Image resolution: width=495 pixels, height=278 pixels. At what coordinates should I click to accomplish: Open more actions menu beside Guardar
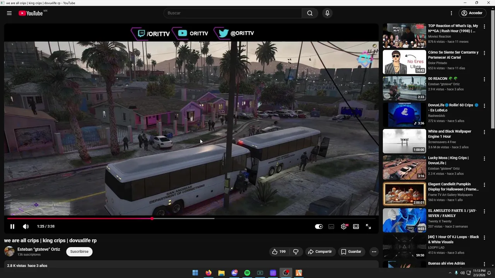[374, 252]
